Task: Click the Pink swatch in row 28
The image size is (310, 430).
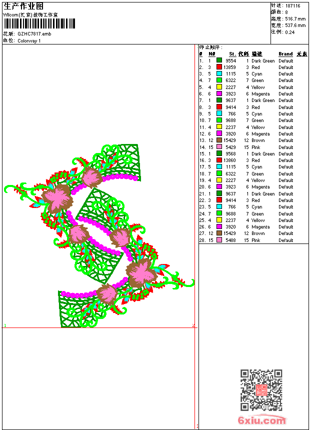Action: (x=219, y=240)
